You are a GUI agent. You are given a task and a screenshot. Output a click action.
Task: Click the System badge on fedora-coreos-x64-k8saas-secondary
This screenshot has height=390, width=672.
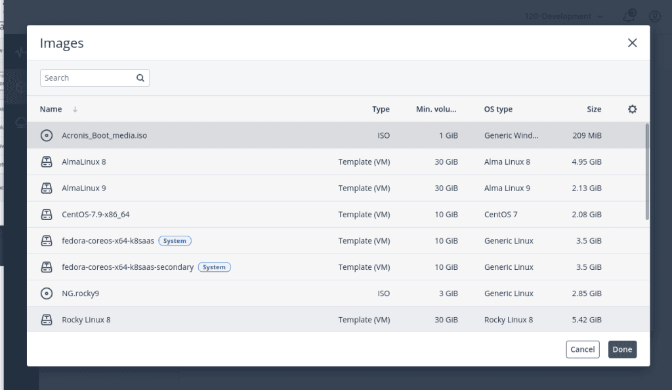click(x=215, y=267)
